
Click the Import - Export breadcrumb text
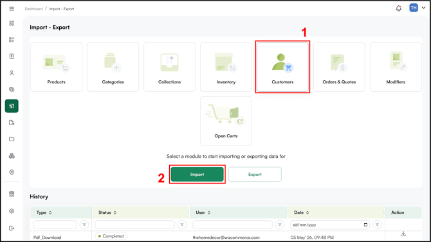point(62,9)
